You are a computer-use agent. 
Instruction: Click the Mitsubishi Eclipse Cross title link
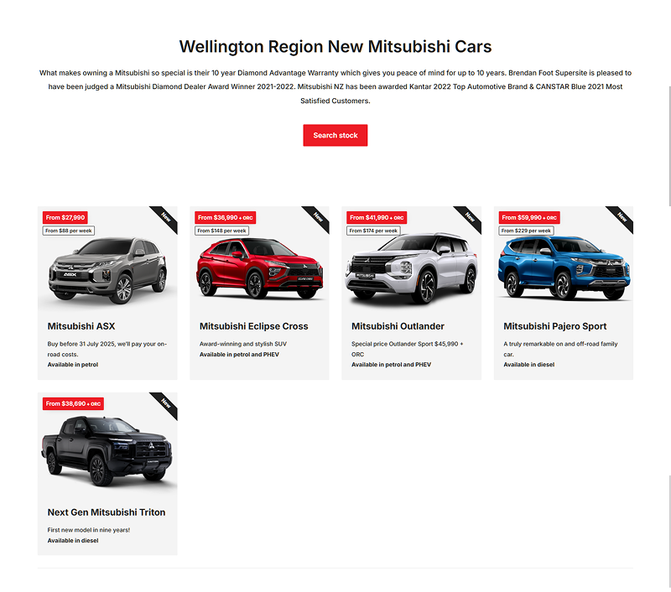[254, 326]
